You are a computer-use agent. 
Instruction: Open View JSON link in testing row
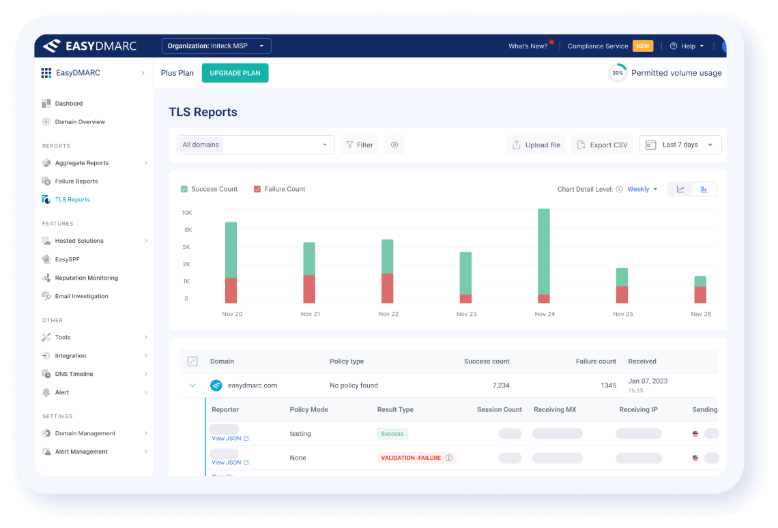click(x=230, y=438)
